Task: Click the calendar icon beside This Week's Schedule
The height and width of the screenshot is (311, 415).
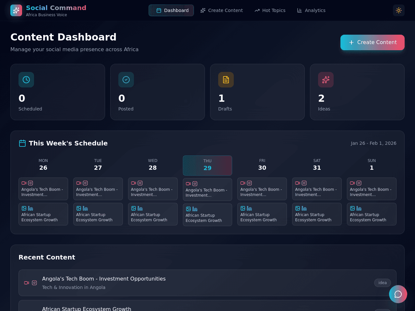Action: [22, 143]
